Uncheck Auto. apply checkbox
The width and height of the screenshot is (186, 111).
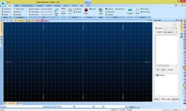coord(162,99)
